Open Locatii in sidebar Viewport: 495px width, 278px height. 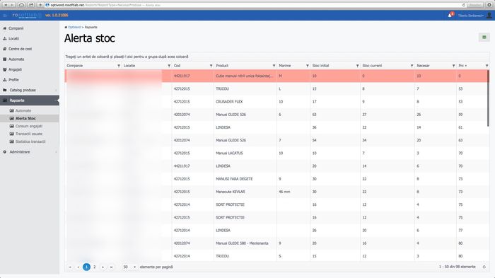(30, 38)
